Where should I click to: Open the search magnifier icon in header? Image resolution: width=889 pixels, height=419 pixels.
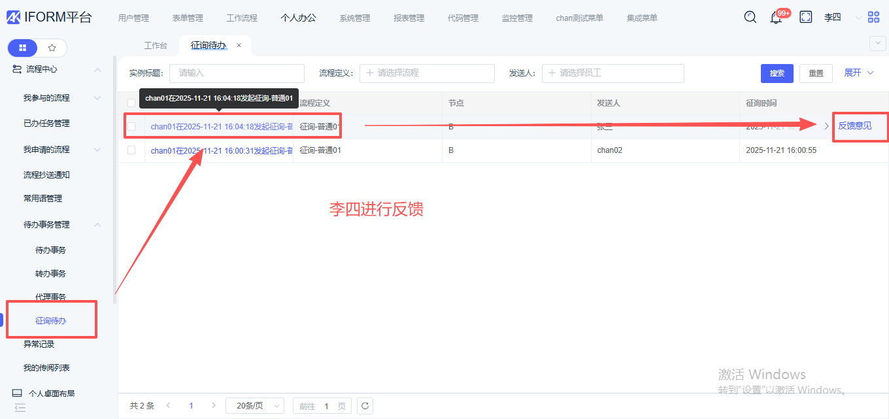(750, 17)
